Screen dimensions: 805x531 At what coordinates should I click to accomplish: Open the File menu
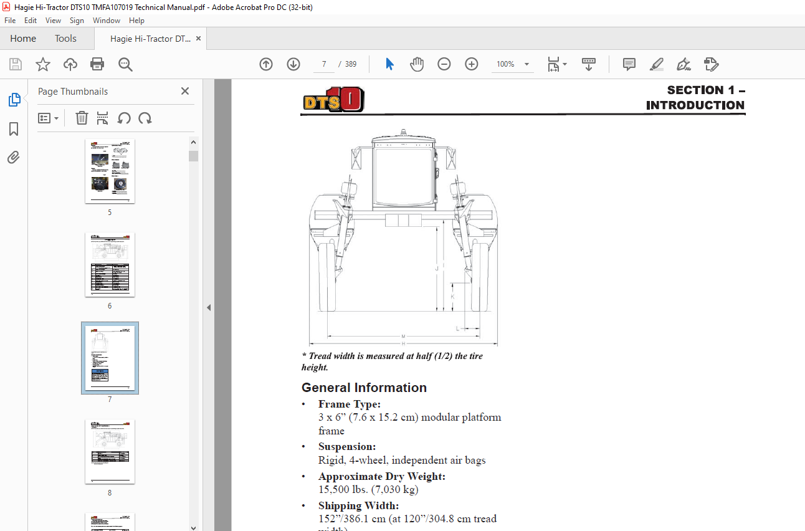click(x=10, y=21)
